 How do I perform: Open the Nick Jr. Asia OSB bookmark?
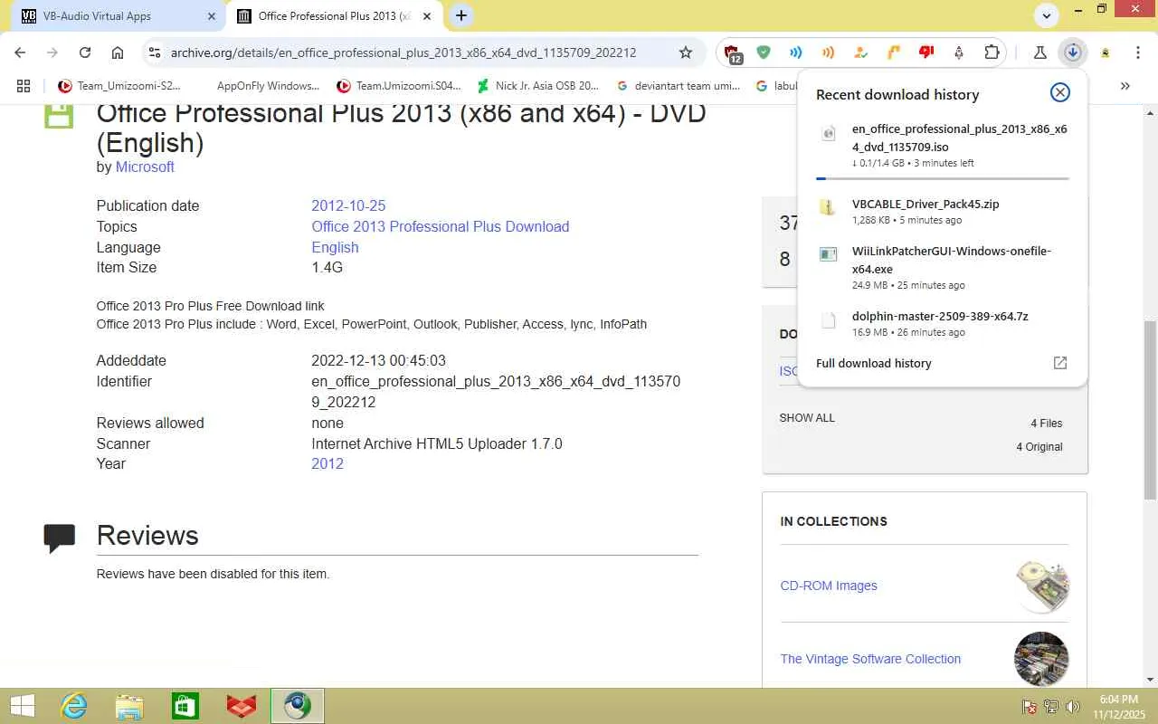point(538,86)
